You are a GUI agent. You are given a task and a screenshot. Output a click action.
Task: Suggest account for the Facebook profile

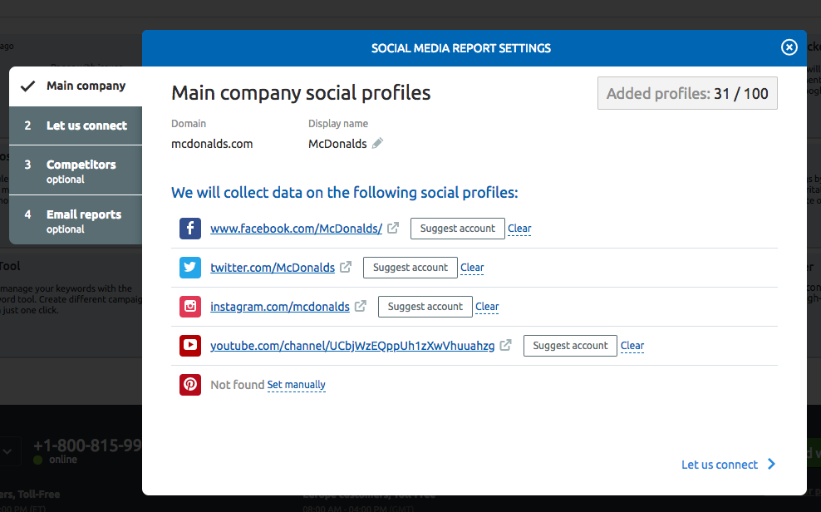click(458, 229)
